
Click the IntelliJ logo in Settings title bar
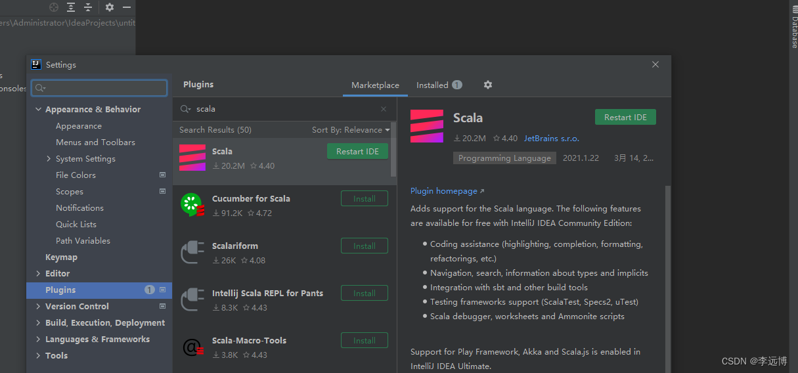coord(36,64)
